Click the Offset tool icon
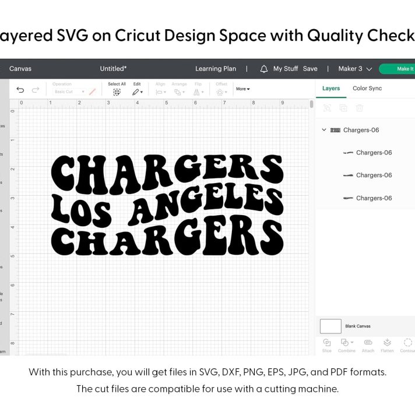This screenshot has height=415, width=415. [x=220, y=92]
